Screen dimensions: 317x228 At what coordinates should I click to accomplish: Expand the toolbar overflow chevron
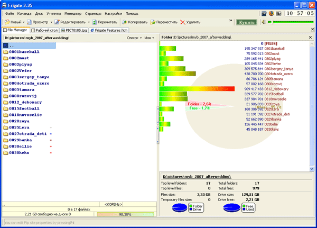coord(230,21)
